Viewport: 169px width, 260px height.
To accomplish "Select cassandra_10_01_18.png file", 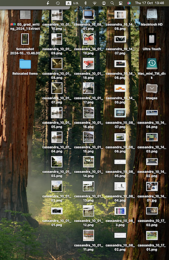I will click(88, 64).
